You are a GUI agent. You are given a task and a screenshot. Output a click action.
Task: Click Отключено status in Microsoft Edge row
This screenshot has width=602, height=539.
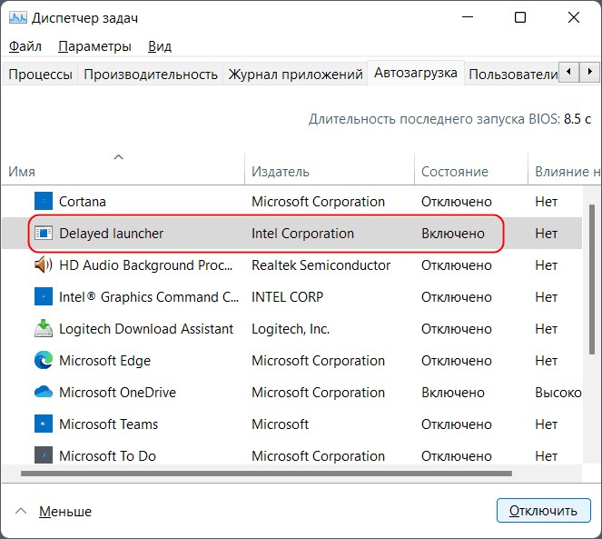pos(457,361)
